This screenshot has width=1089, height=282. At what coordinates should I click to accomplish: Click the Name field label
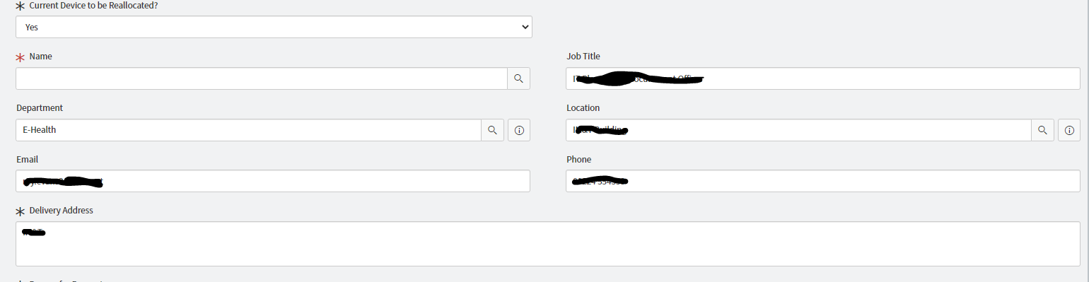point(41,56)
